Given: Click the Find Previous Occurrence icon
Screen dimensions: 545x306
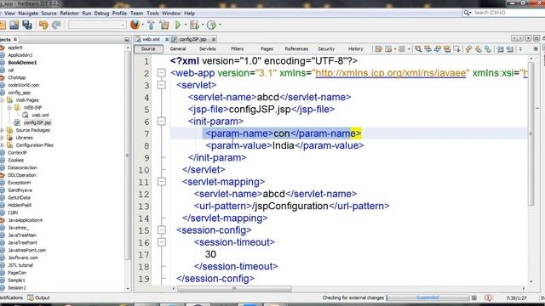Looking at the screenshot, I should pos(427,49).
